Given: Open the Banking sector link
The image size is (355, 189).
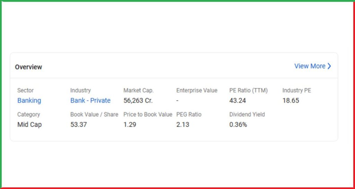Looking at the screenshot, I should tap(29, 101).
